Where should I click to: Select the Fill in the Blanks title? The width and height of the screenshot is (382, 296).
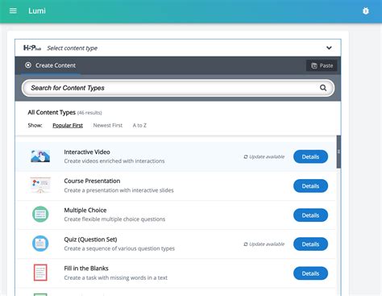point(86,269)
